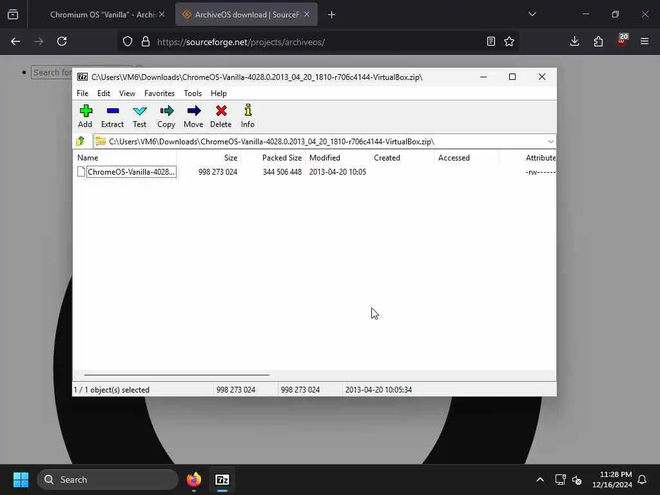Click the 7-Zip title bar logo icon

coord(82,77)
